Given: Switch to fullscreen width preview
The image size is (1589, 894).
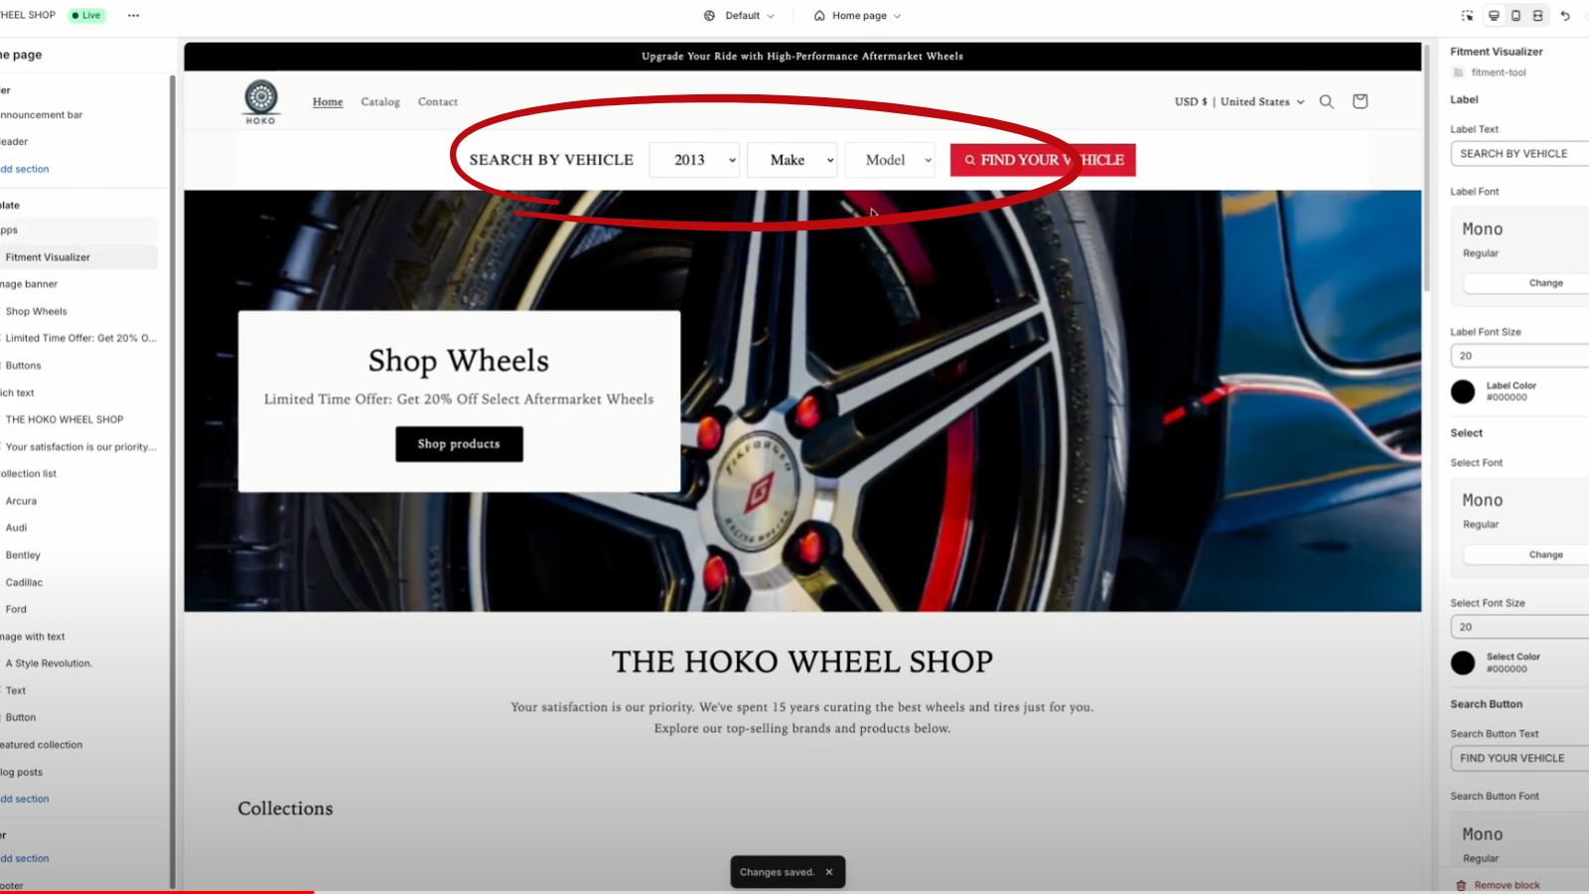Looking at the screenshot, I should click(x=1537, y=16).
